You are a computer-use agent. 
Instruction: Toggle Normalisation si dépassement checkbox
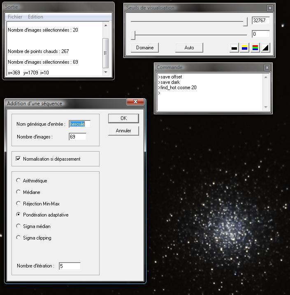(18, 159)
